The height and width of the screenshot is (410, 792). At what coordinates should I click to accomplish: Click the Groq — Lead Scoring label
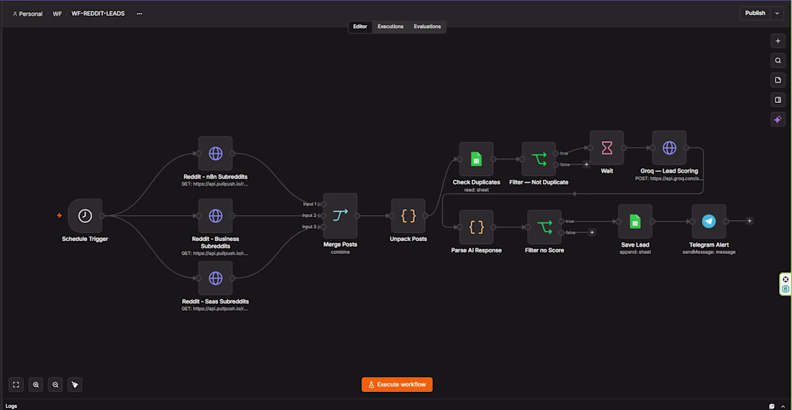670,171
